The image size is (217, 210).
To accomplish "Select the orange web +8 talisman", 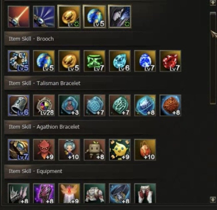I will coord(170,105).
